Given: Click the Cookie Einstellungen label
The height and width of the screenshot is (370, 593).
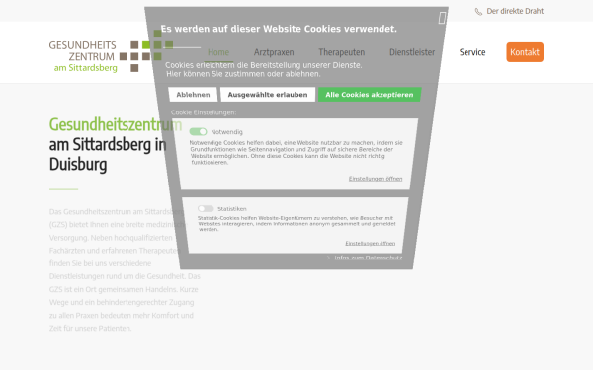Looking at the screenshot, I should point(204,112).
